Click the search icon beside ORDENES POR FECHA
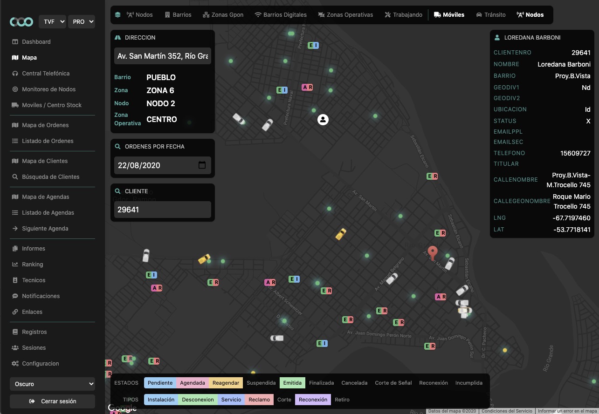 click(x=118, y=147)
